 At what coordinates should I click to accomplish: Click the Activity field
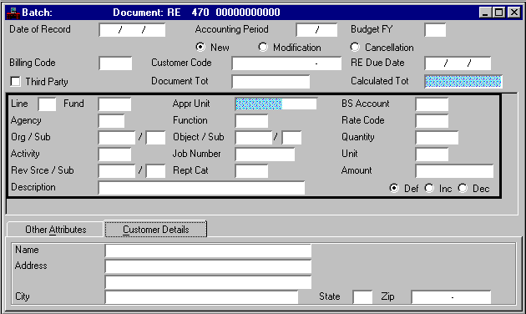(114, 154)
